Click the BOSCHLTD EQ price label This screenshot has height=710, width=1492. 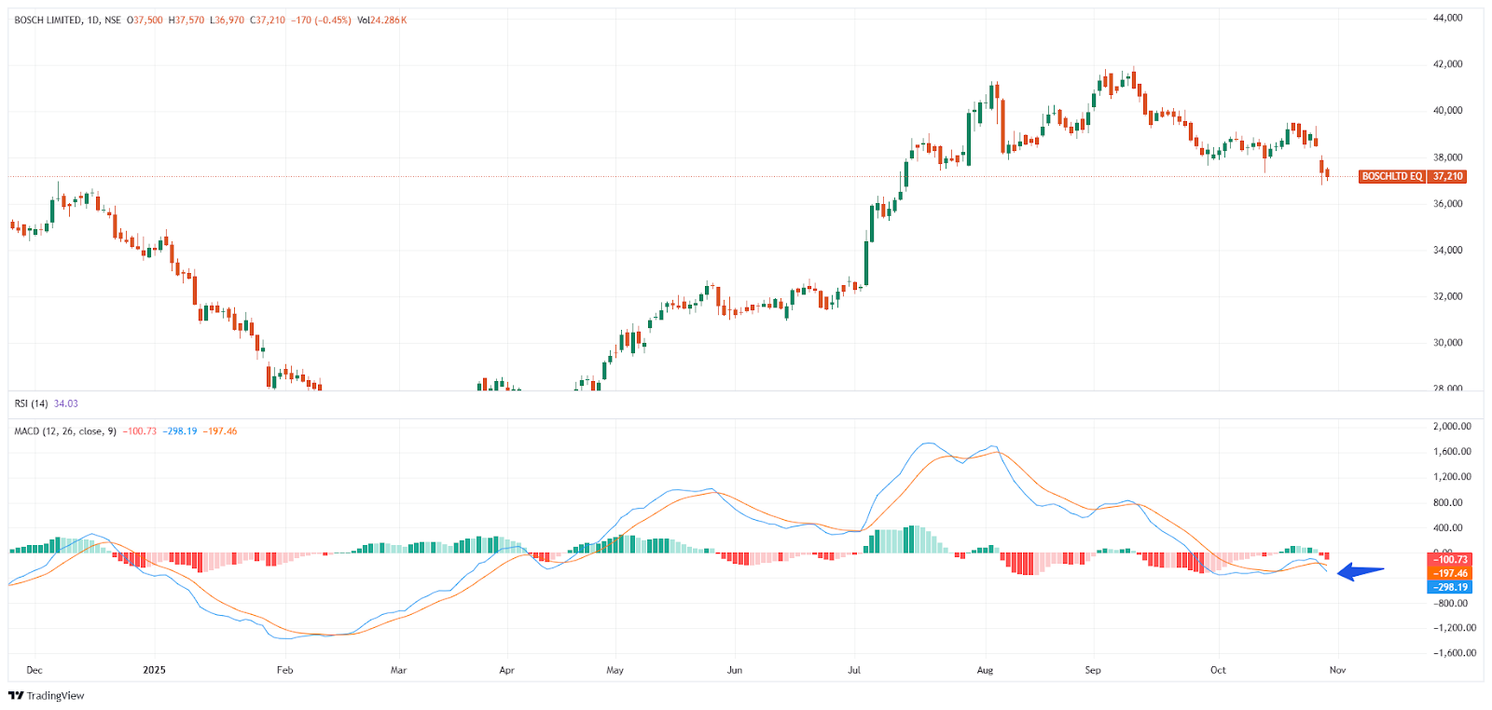(1391, 176)
